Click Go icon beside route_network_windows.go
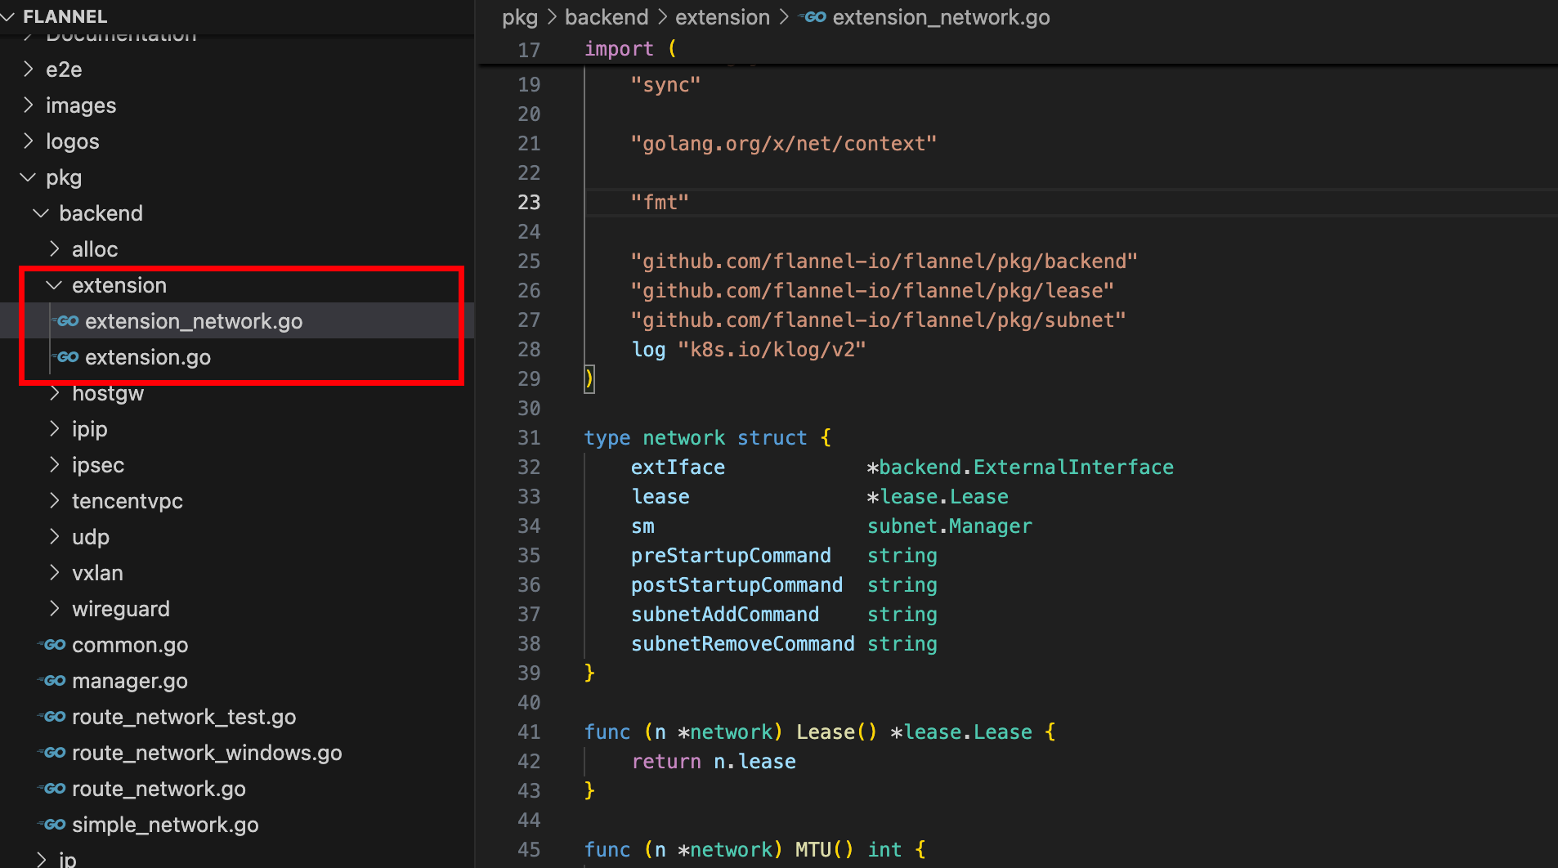 coord(54,753)
